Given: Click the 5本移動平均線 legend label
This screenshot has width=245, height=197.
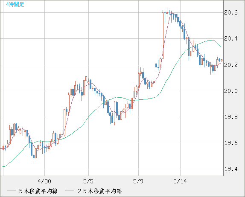Looking at the screenshot, I should (38, 191).
